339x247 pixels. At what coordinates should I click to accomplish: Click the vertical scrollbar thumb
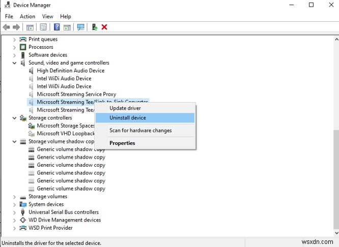click(336, 179)
